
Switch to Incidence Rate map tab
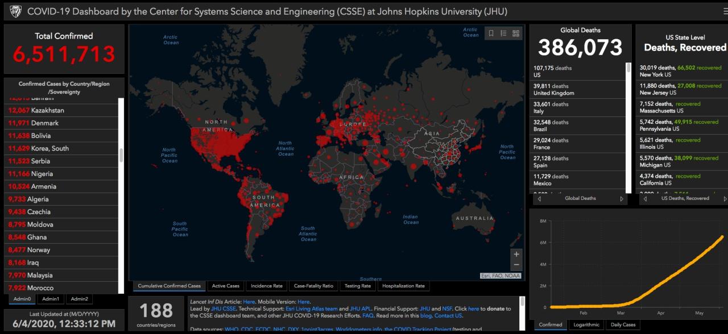[x=267, y=286]
